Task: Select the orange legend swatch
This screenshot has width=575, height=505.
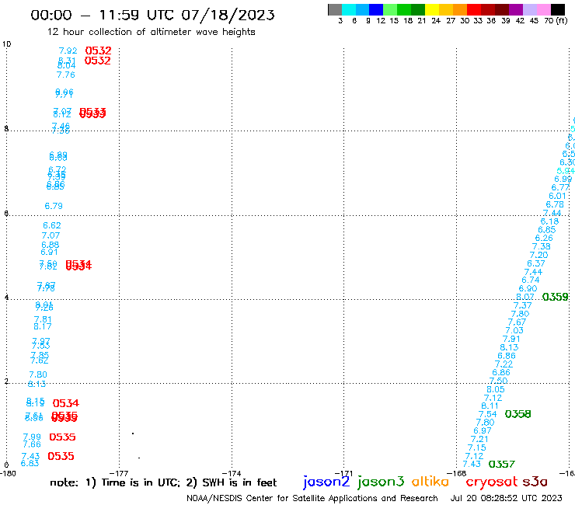Action: (x=460, y=9)
